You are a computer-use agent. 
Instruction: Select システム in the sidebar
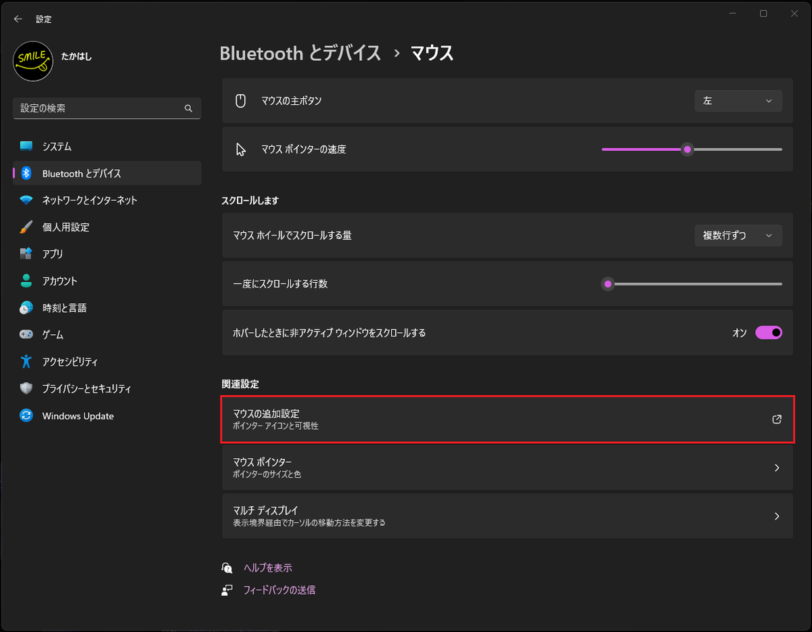[57, 147]
